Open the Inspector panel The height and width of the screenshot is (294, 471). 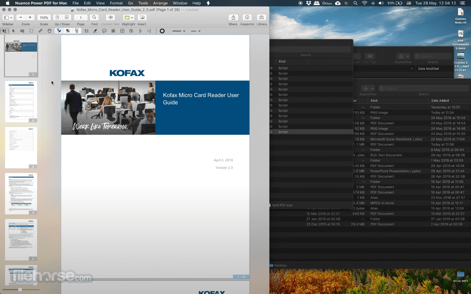point(247,18)
